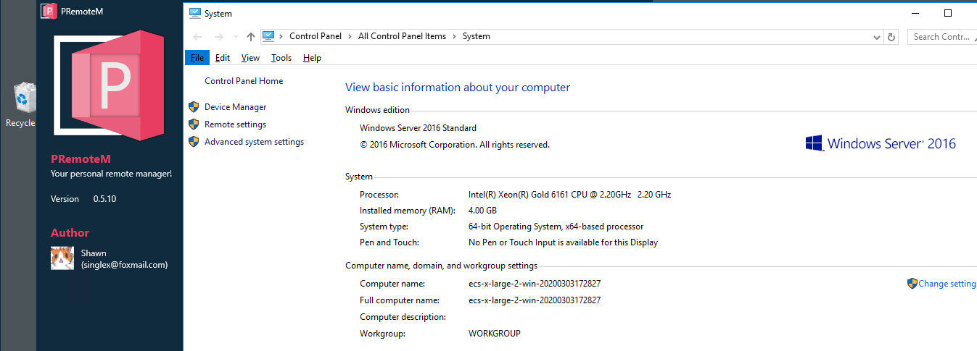Click the Windows Server 2016 Standard text
977x351 pixels.
click(418, 128)
